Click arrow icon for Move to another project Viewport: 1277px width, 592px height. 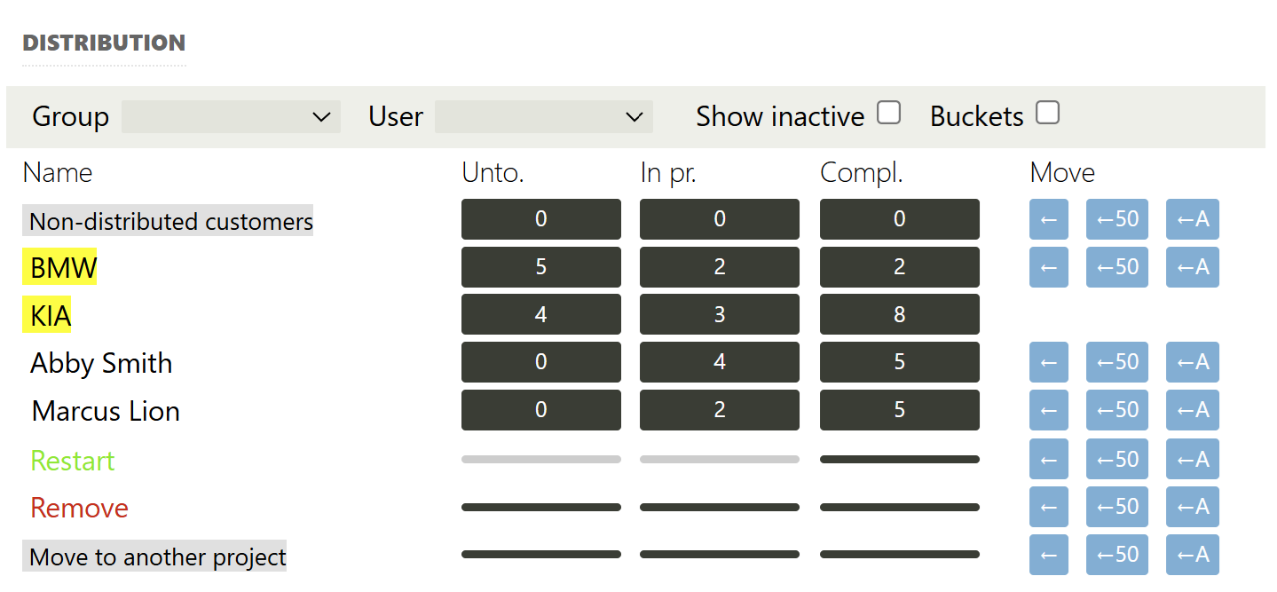(1048, 555)
